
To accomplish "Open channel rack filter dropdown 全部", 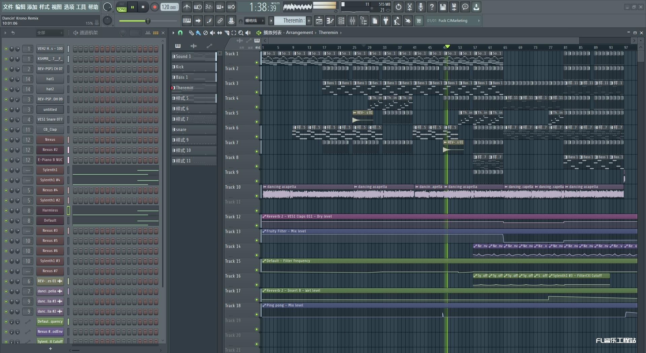I will click(50, 33).
